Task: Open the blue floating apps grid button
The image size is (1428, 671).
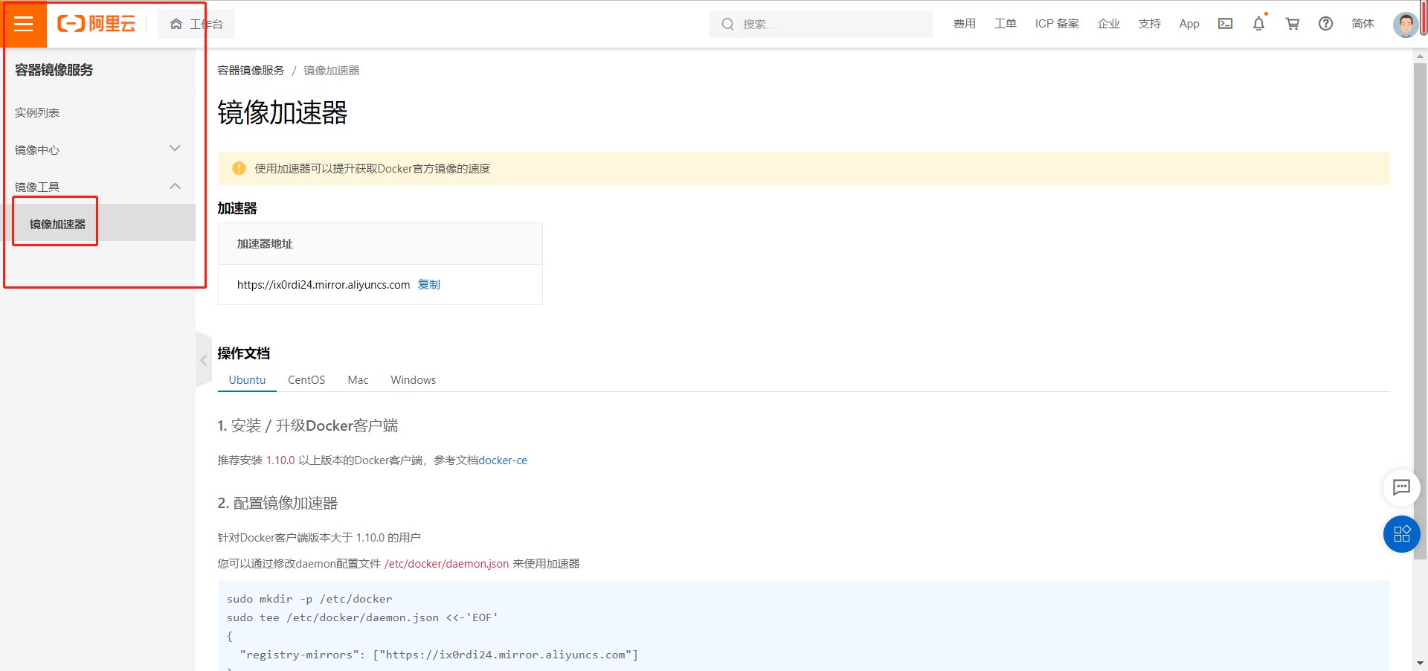Action: [1402, 534]
